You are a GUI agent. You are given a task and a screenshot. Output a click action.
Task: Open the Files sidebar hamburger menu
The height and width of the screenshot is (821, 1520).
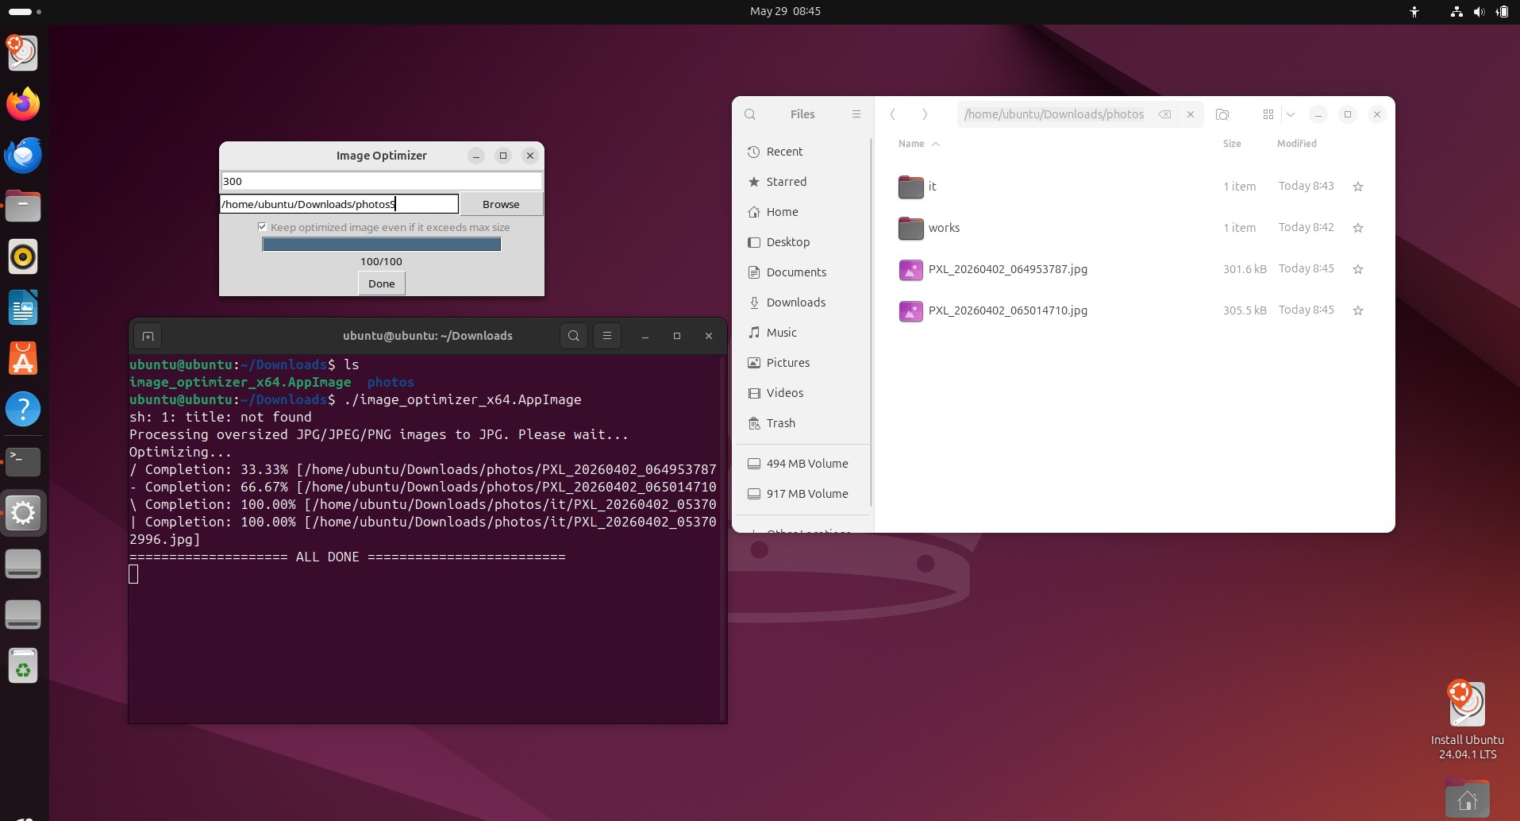pyautogui.click(x=856, y=114)
